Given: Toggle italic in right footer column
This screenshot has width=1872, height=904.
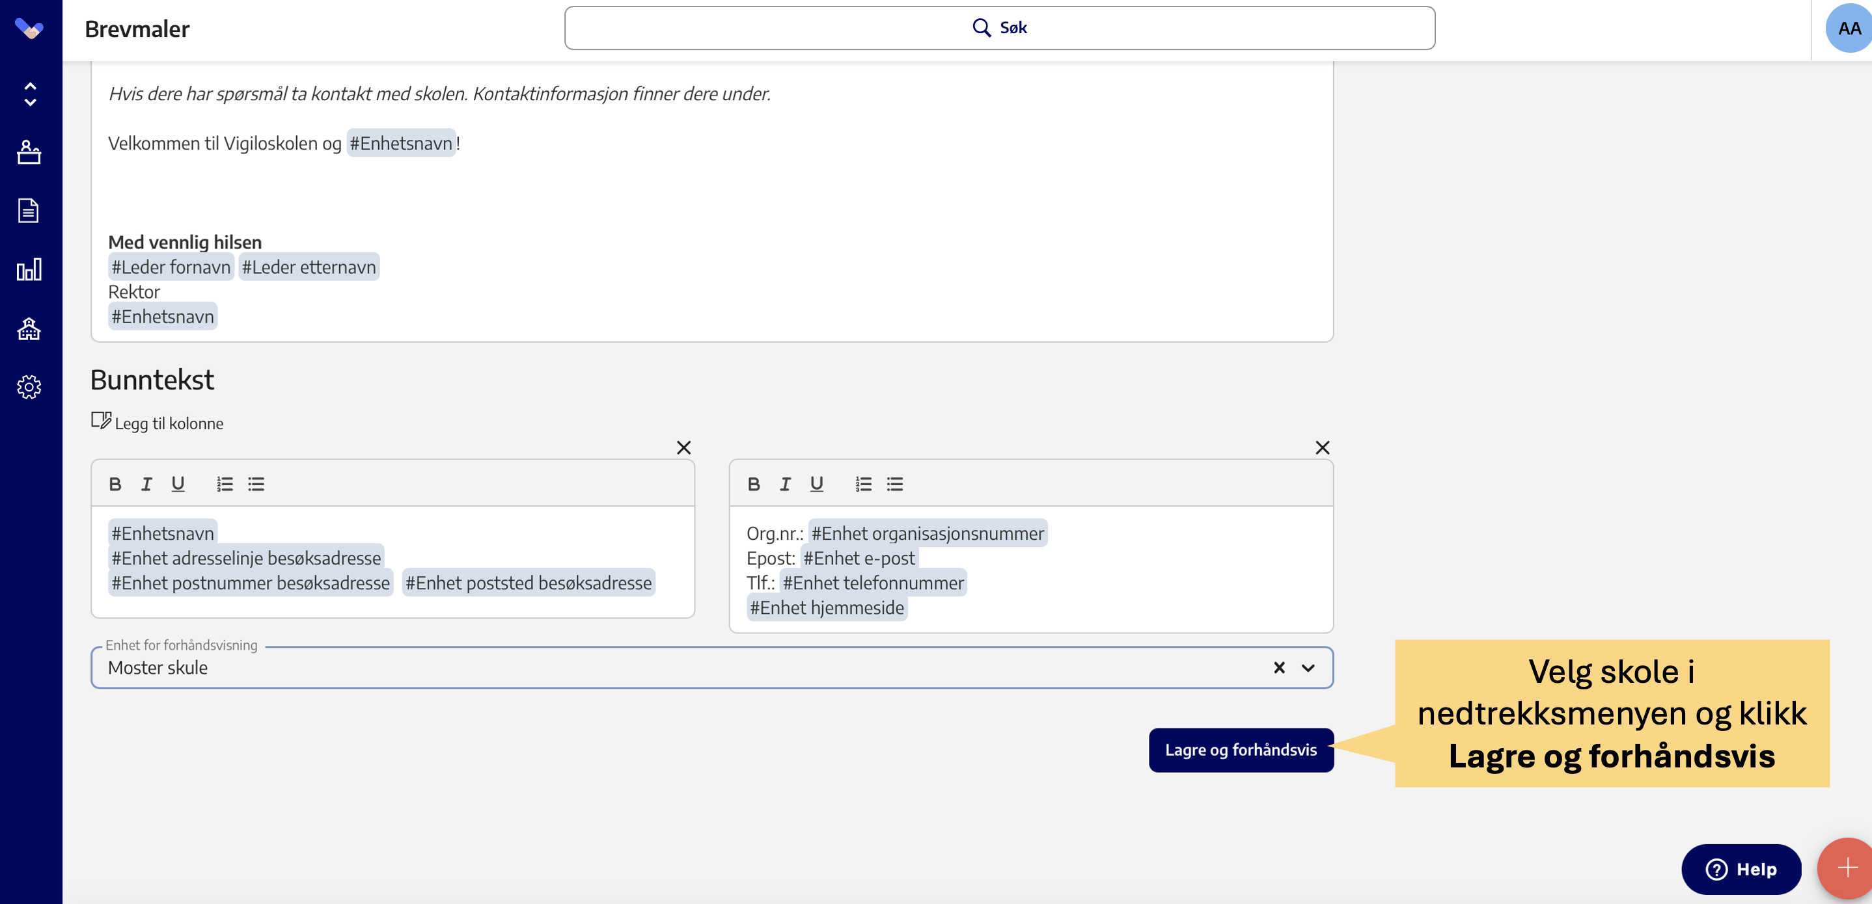Looking at the screenshot, I should [x=785, y=485].
